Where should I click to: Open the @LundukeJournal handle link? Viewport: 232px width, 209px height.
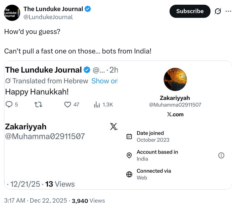(x=48, y=17)
